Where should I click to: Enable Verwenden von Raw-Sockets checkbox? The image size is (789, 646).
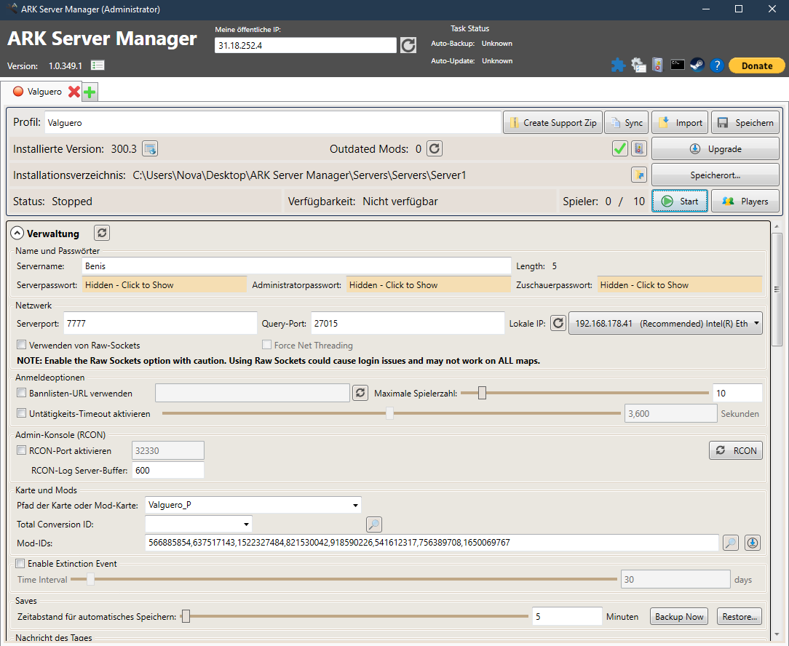22,345
